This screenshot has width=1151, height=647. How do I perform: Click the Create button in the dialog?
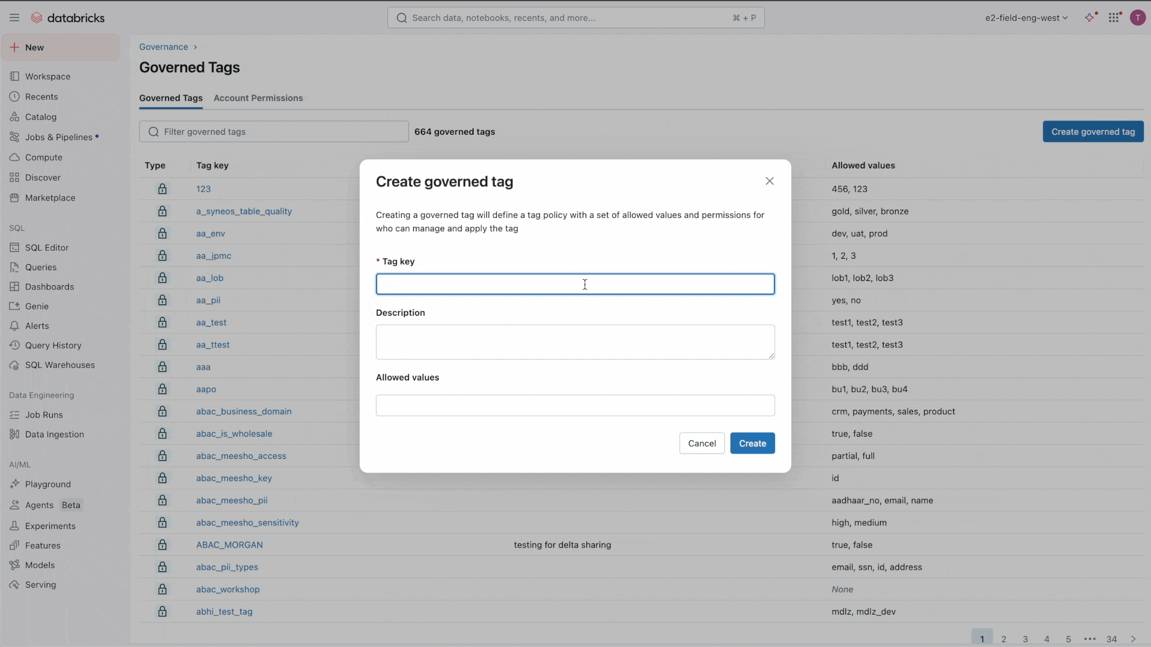(x=752, y=443)
